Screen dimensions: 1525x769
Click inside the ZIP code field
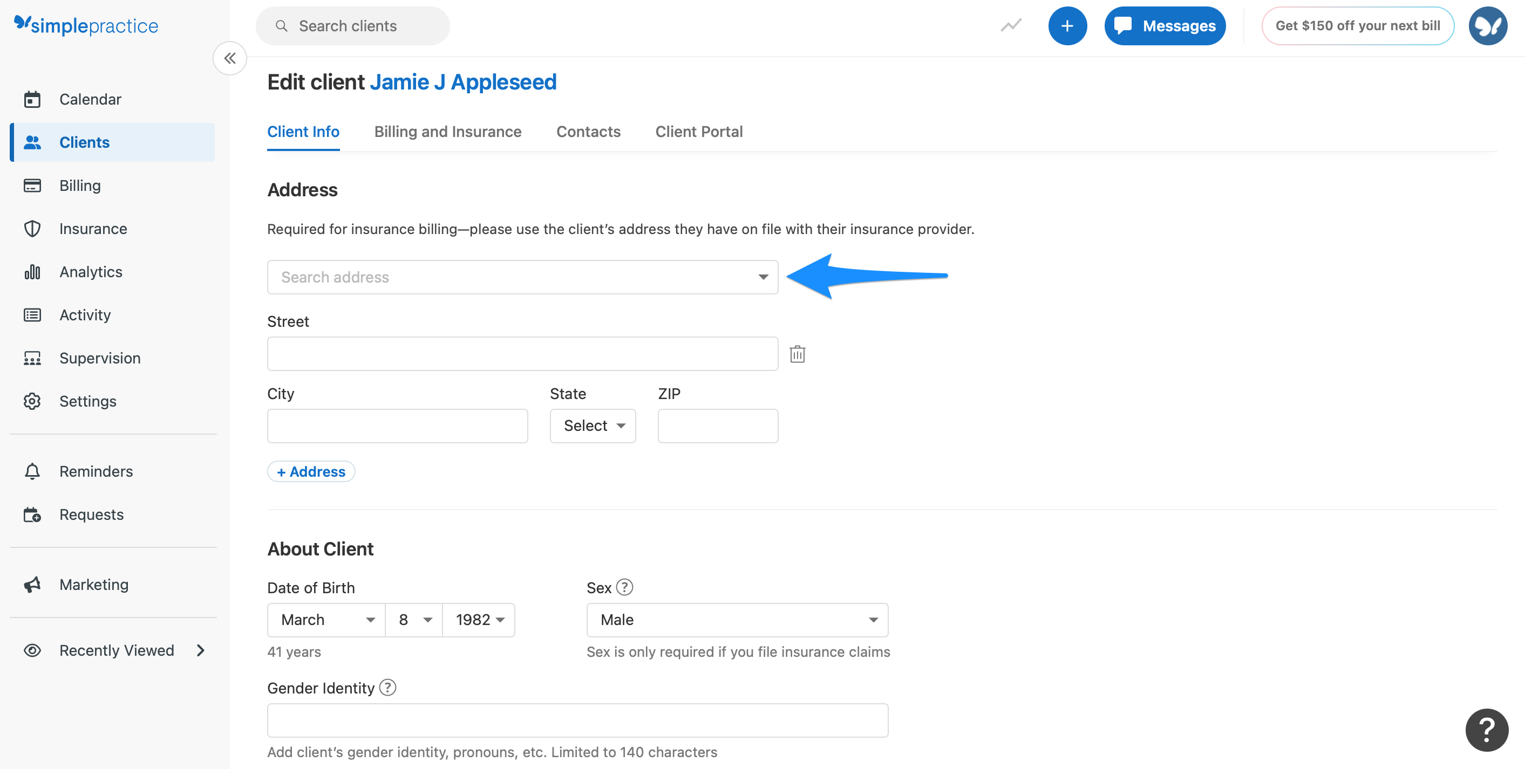717,425
